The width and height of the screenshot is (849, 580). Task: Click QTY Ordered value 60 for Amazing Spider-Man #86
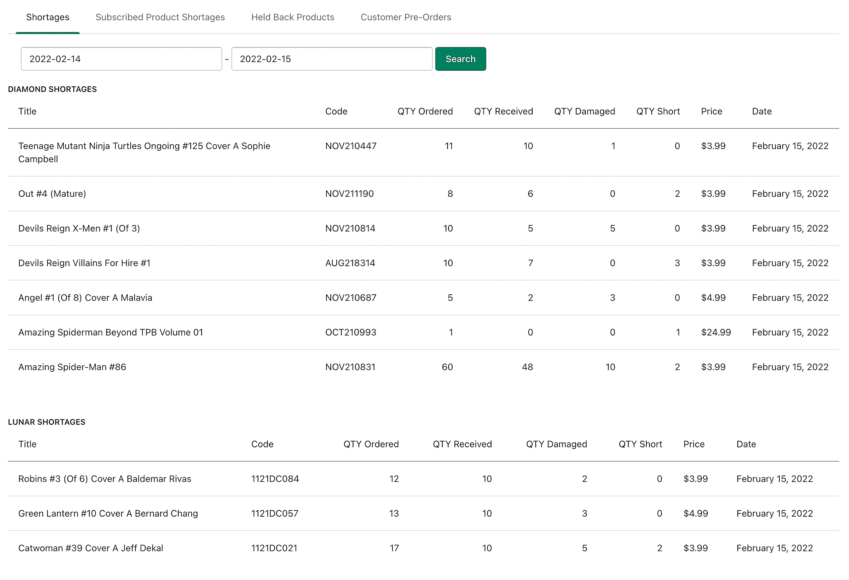pos(447,367)
